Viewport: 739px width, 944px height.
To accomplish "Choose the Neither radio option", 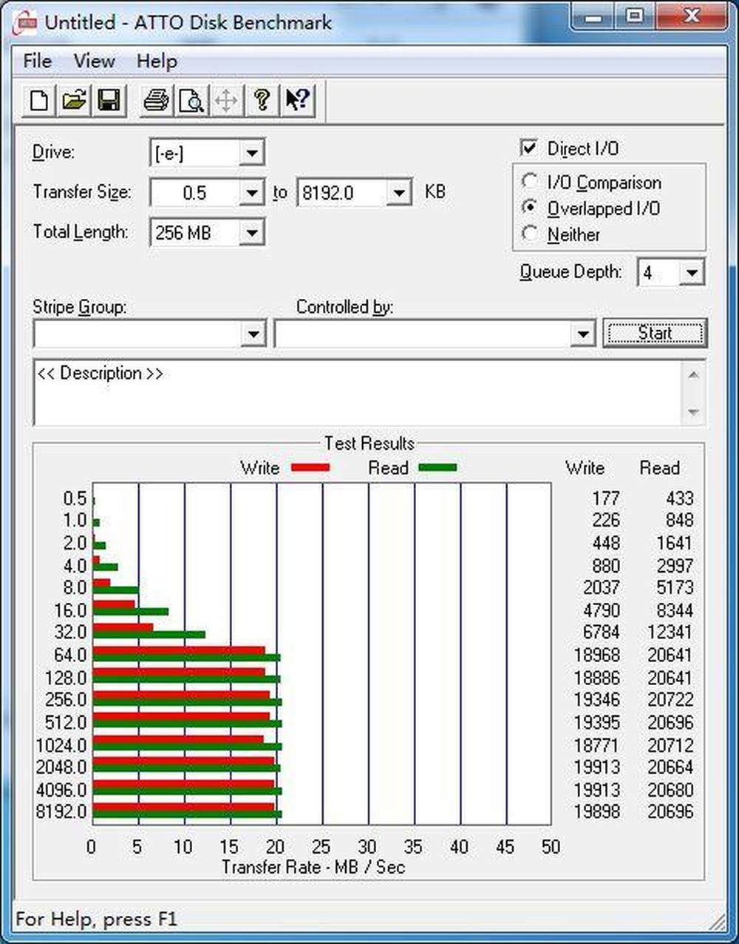I will coord(529,234).
